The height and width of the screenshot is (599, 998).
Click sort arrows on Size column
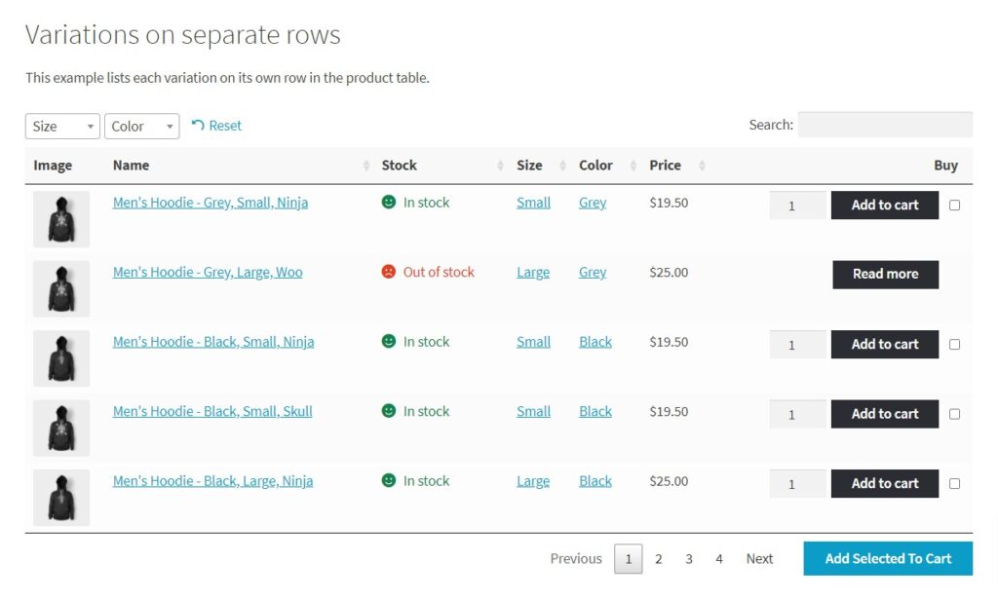[x=563, y=166]
